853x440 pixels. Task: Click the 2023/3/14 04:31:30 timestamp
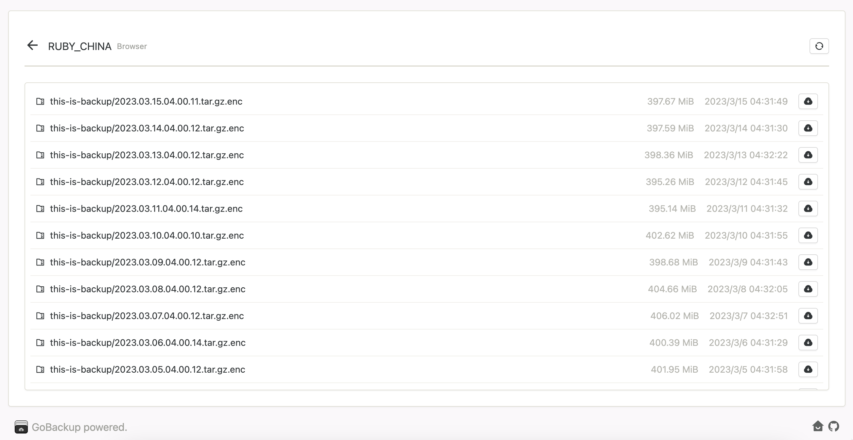coord(746,128)
